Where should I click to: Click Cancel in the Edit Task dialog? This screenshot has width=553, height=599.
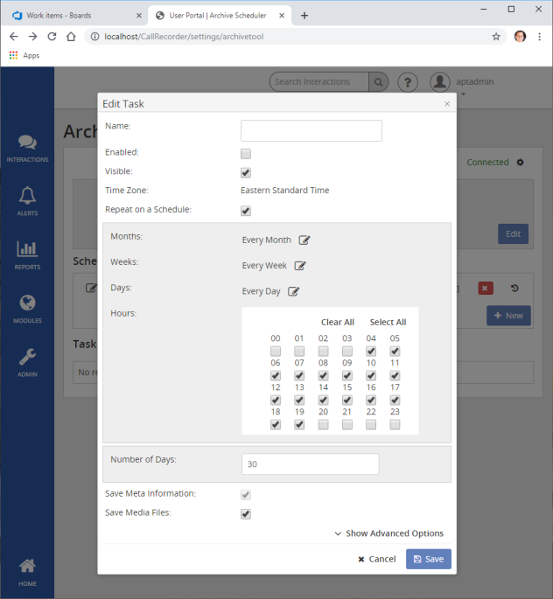[x=377, y=559]
